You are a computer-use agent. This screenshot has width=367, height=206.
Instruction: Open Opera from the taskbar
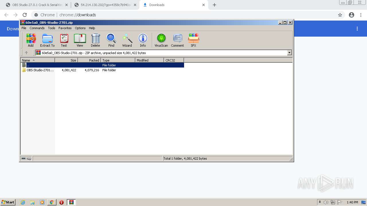click(61, 202)
